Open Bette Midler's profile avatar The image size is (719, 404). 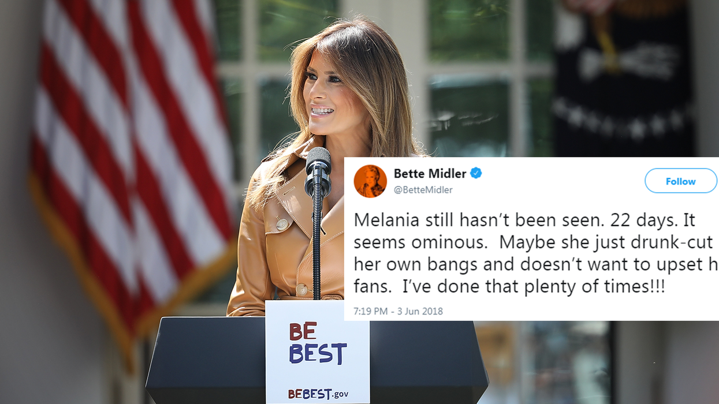(370, 181)
